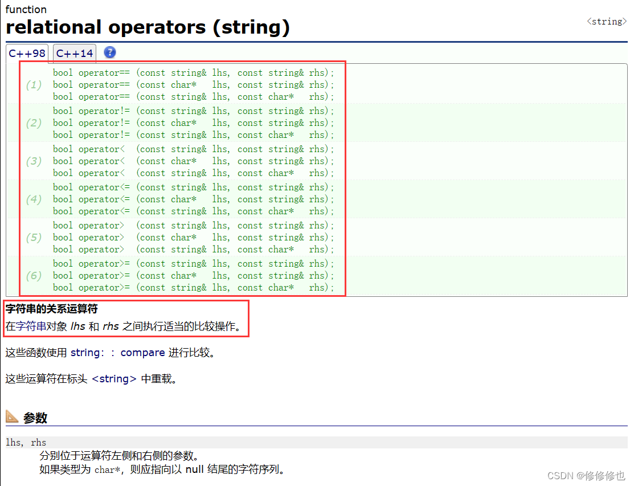Click the <string> header reference top right
634x486 pixels.
coord(606,21)
